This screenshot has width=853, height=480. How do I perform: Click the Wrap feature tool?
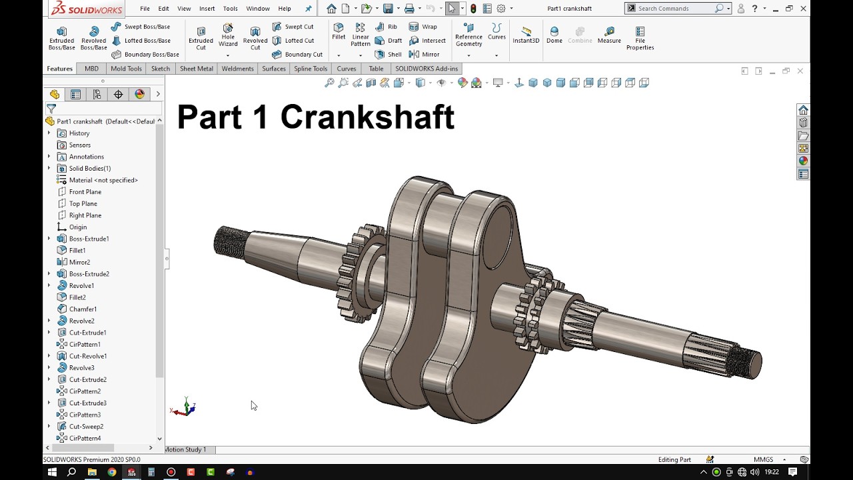pyautogui.click(x=423, y=27)
